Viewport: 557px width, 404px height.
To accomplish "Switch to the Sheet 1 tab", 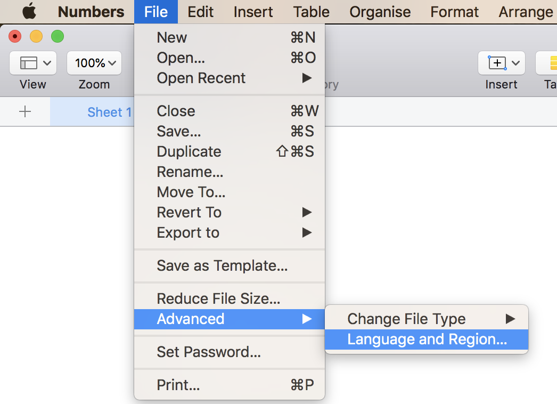I will [x=109, y=112].
